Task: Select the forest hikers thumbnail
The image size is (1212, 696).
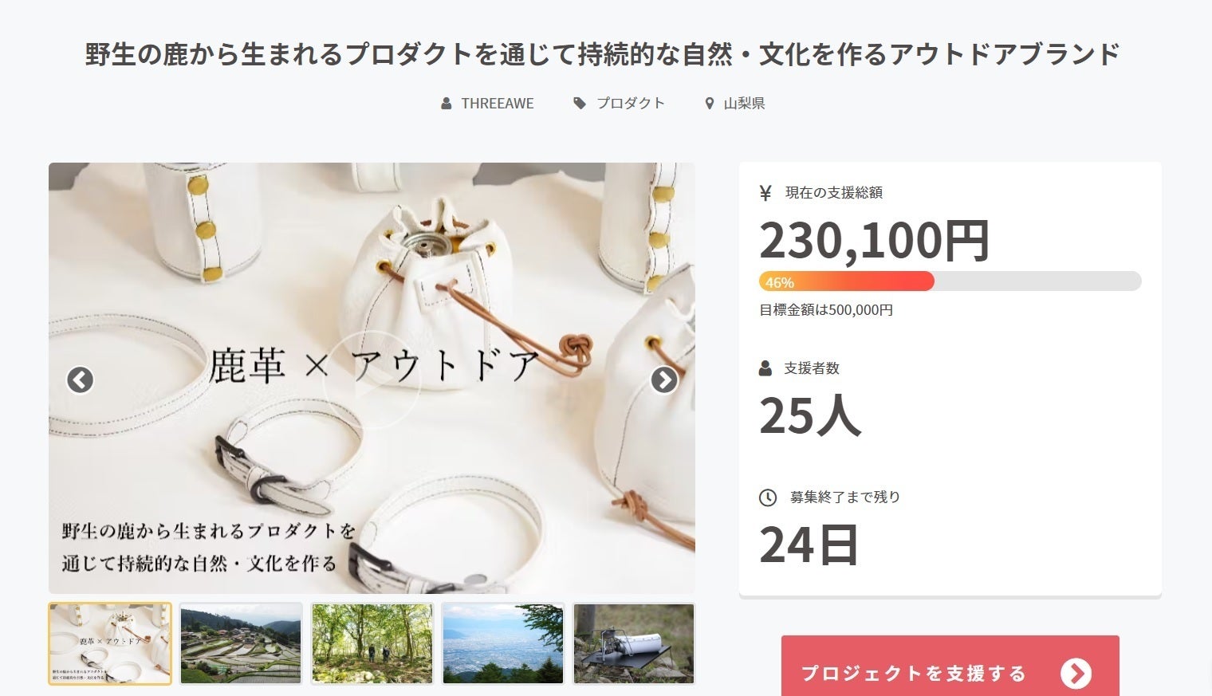Action: (x=372, y=643)
